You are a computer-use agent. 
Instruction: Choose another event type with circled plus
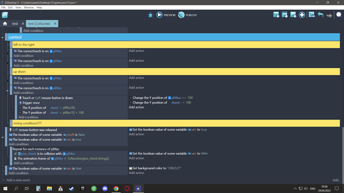(x=302, y=15)
